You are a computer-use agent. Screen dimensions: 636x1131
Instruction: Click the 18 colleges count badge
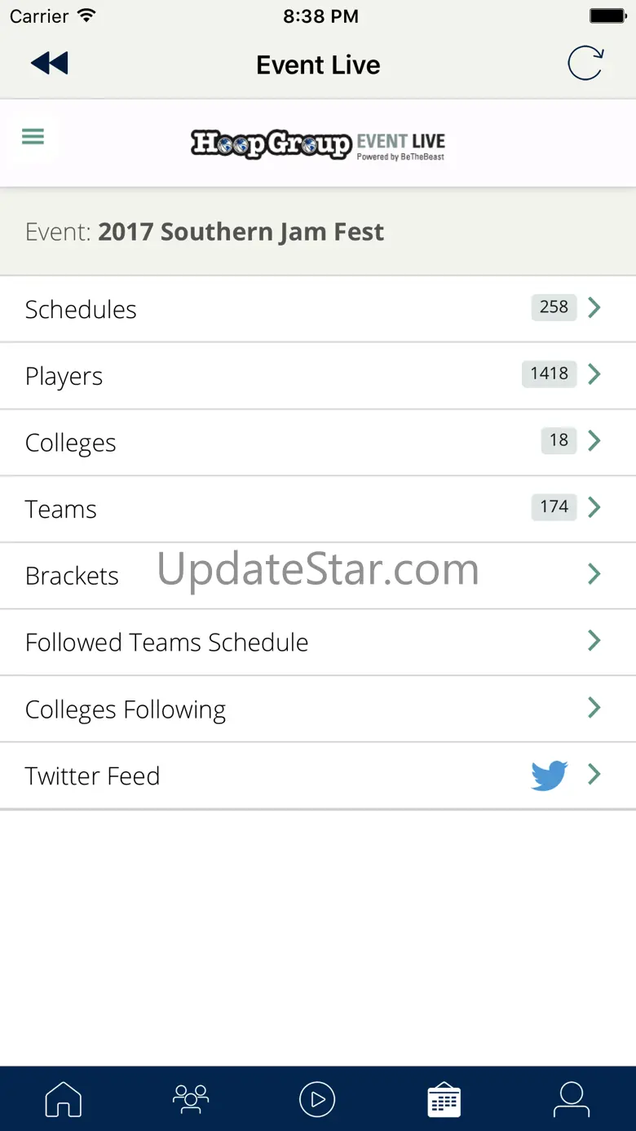pyautogui.click(x=559, y=440)
